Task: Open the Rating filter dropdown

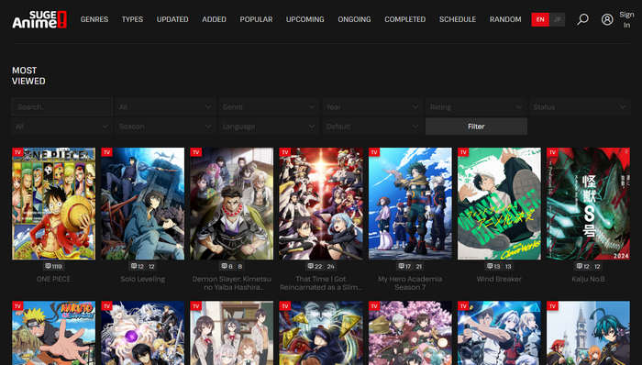Action: tap(476, 106)
